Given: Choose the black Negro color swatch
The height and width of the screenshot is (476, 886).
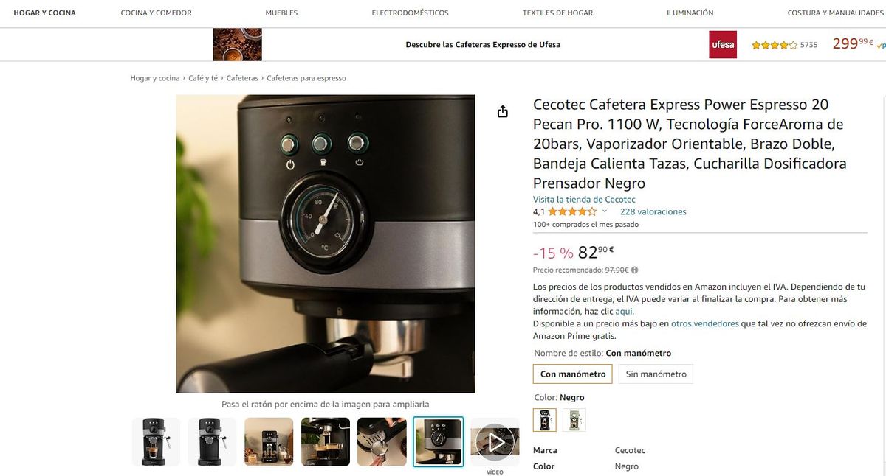Looking at the screenshot, I should [x=545, y=419].
